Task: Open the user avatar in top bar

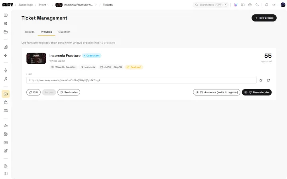Action: (x=283, y=5)
